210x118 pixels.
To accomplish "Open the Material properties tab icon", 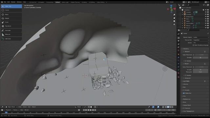I will (x=178, y=73).
